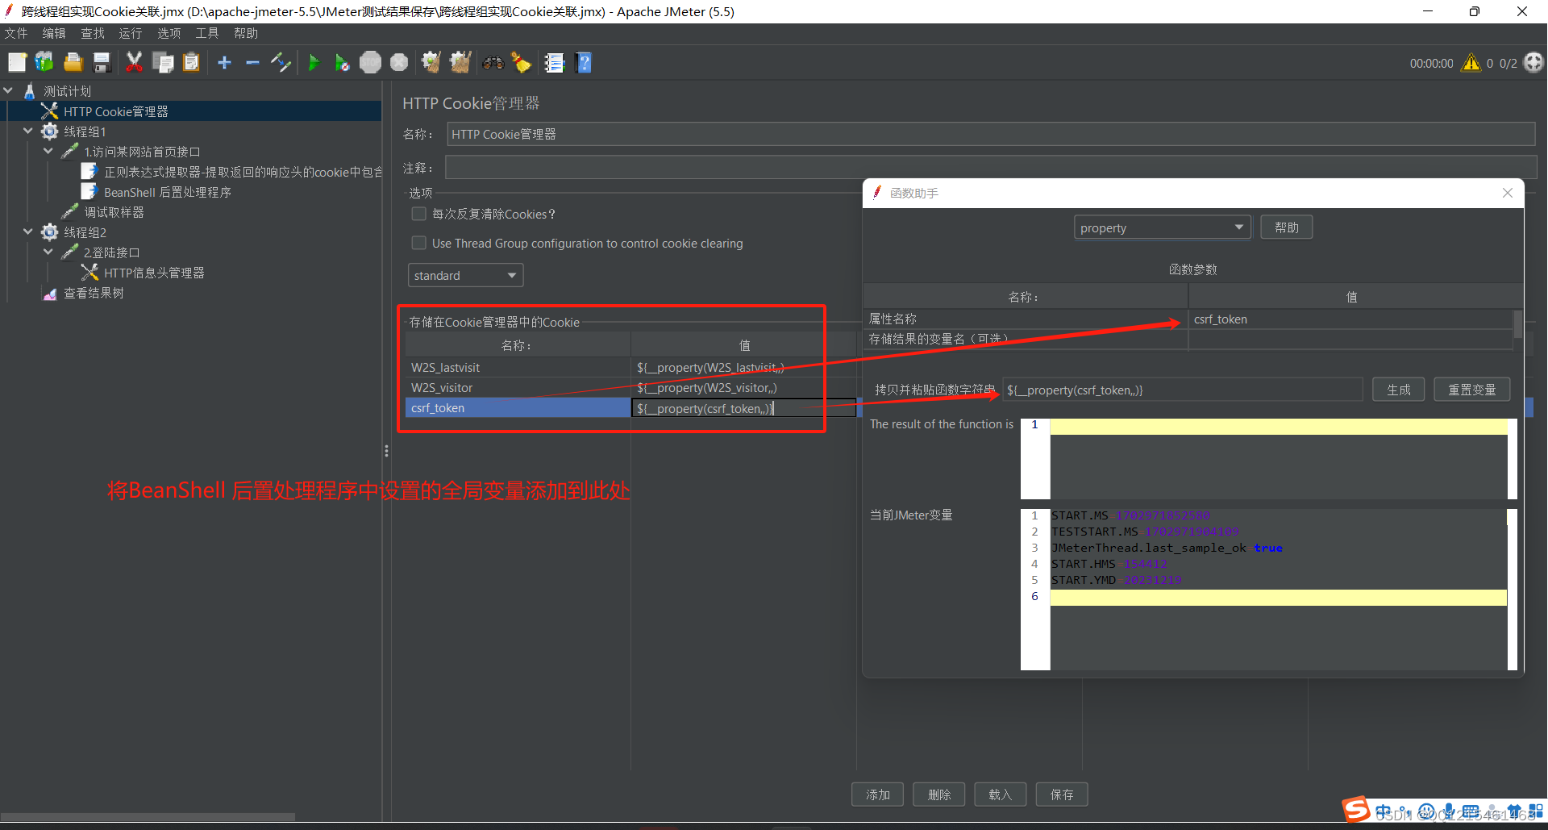
Task: Open the property function dropdown
Action: click(x=1162, y=227)
